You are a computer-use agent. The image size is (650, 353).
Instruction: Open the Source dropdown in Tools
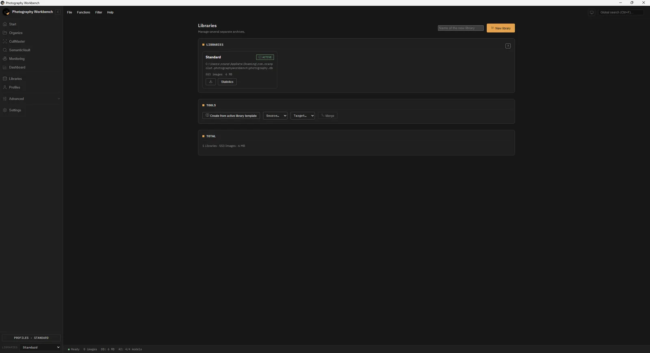pos(275,116)
